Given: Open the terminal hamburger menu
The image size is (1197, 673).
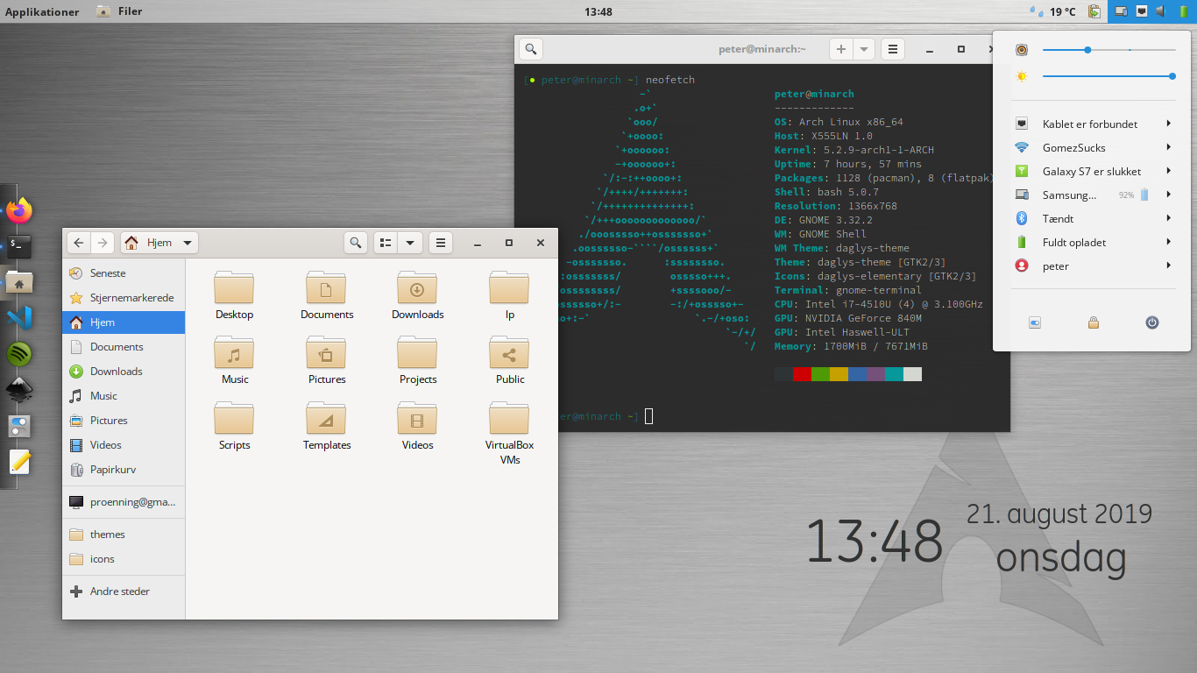Looking at the screenshot, I should (892, 49).
